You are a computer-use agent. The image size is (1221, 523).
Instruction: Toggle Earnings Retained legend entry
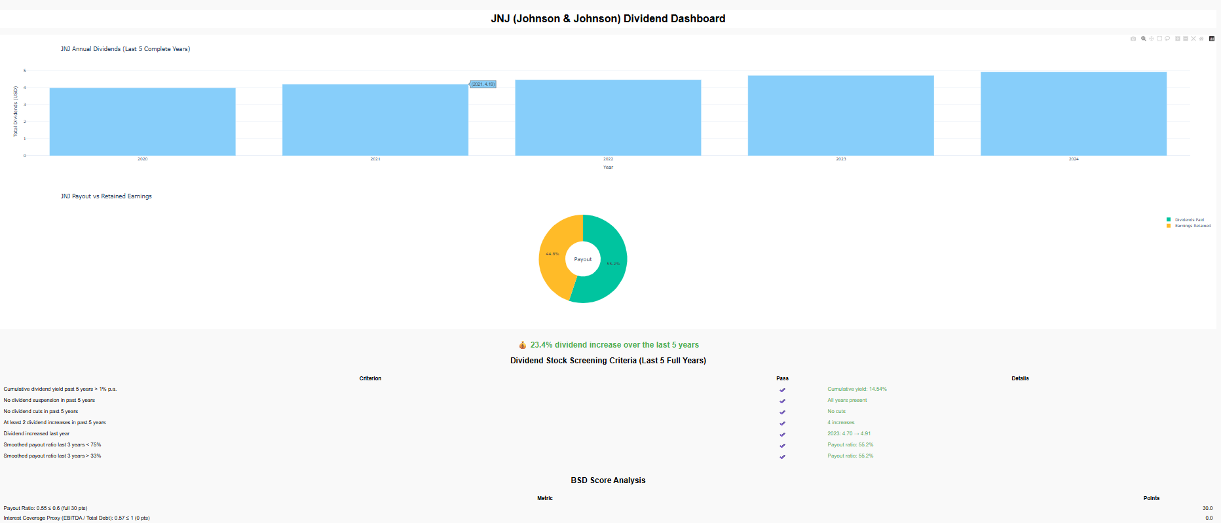coord(1189,226)
